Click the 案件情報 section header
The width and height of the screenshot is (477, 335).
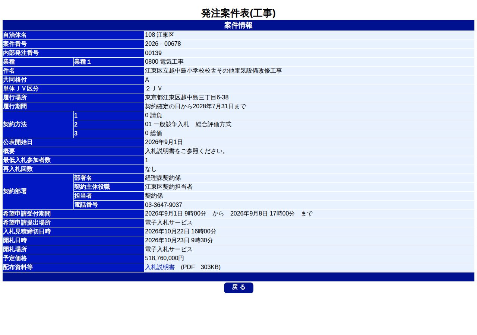238,25
